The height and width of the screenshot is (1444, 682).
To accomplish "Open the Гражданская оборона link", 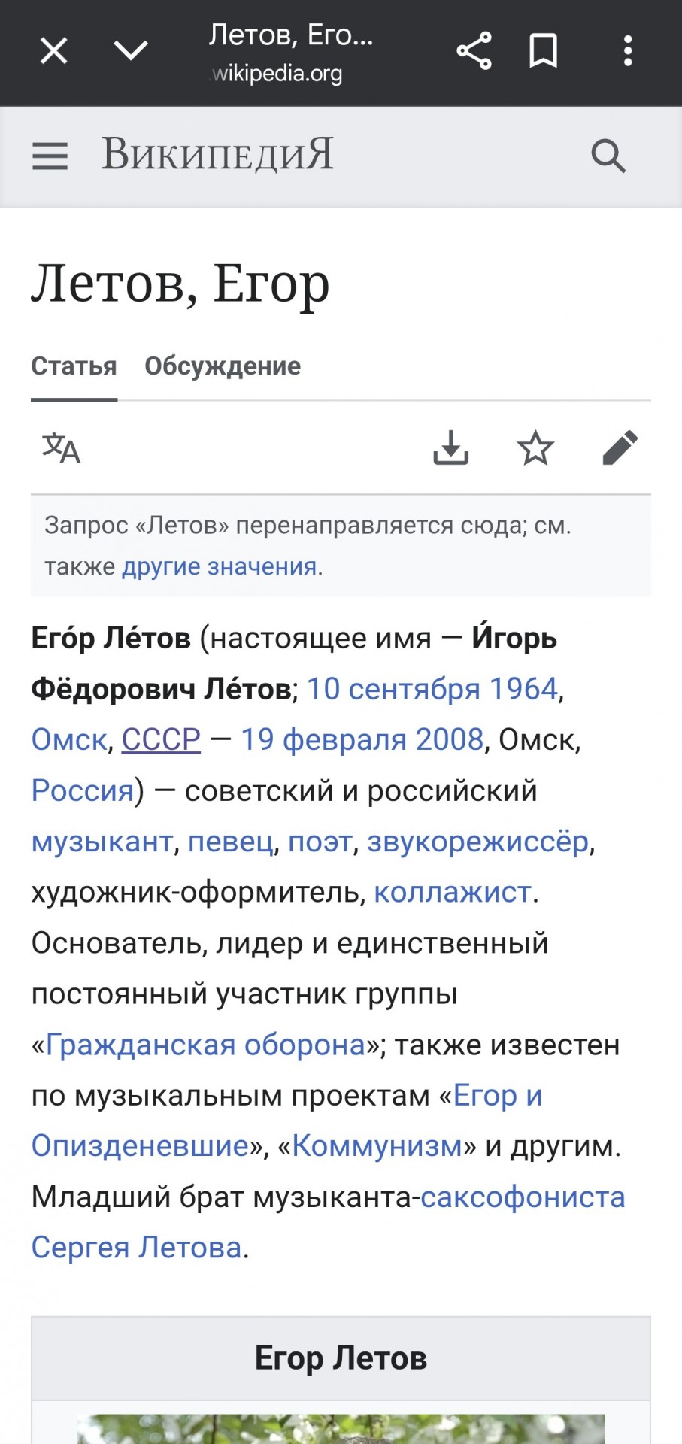I will [x=205, y=1045].
